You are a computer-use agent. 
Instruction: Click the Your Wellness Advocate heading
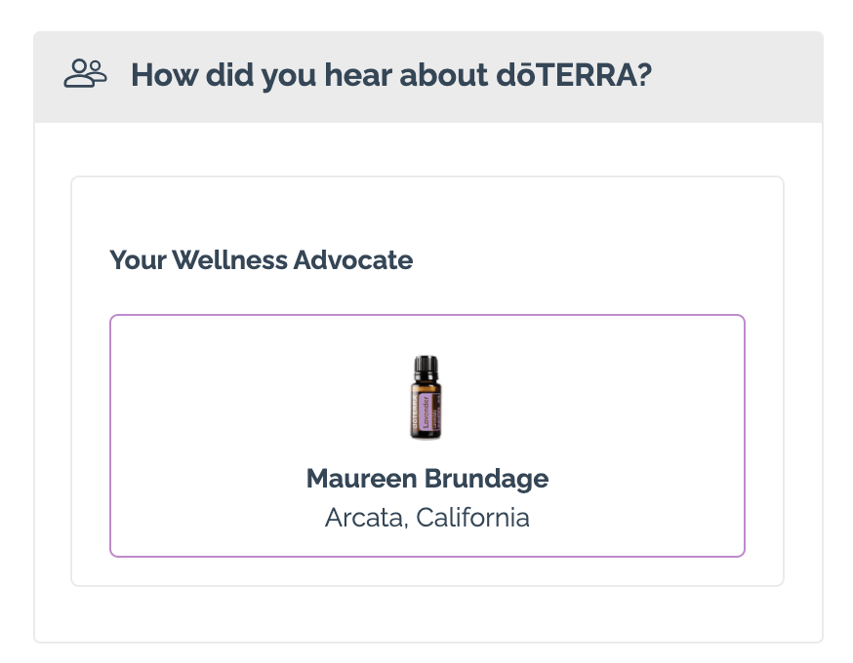(262, 259)
